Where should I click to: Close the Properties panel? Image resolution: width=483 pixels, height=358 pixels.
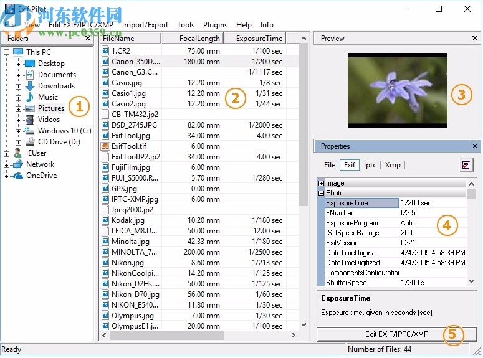pyautogui.click(x=475, y=146)
